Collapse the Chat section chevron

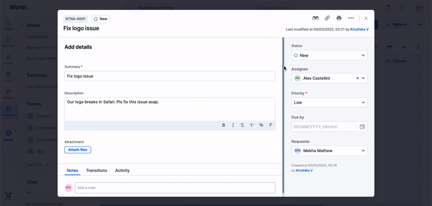22,182
